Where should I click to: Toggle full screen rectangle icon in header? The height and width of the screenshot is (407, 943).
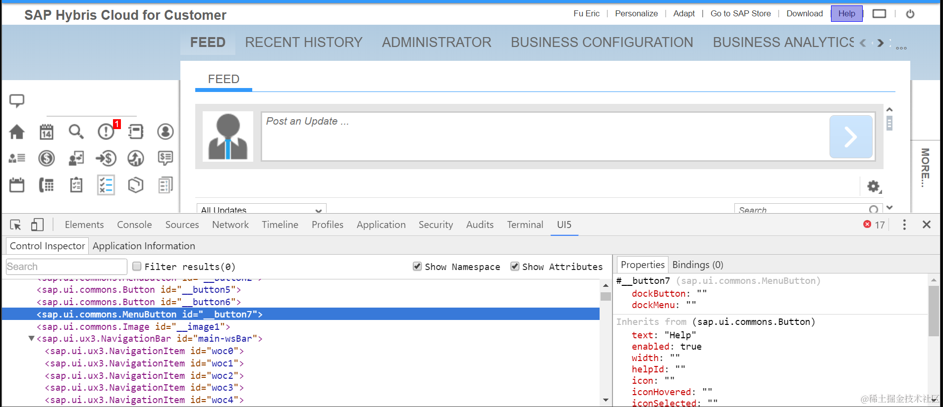[879, 14]
